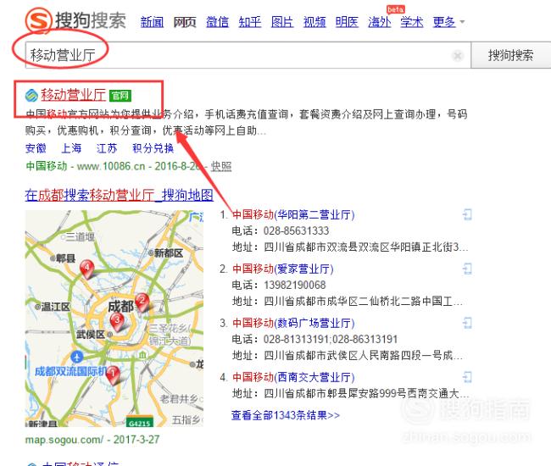Viewport: 551px width, 466px height.
Task: Switch to 图片 search
Action: point(282,22)
